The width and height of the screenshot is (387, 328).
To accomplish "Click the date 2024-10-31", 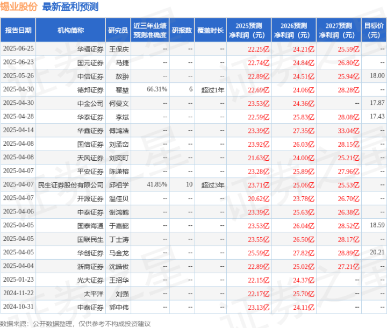I will (18, 306).
